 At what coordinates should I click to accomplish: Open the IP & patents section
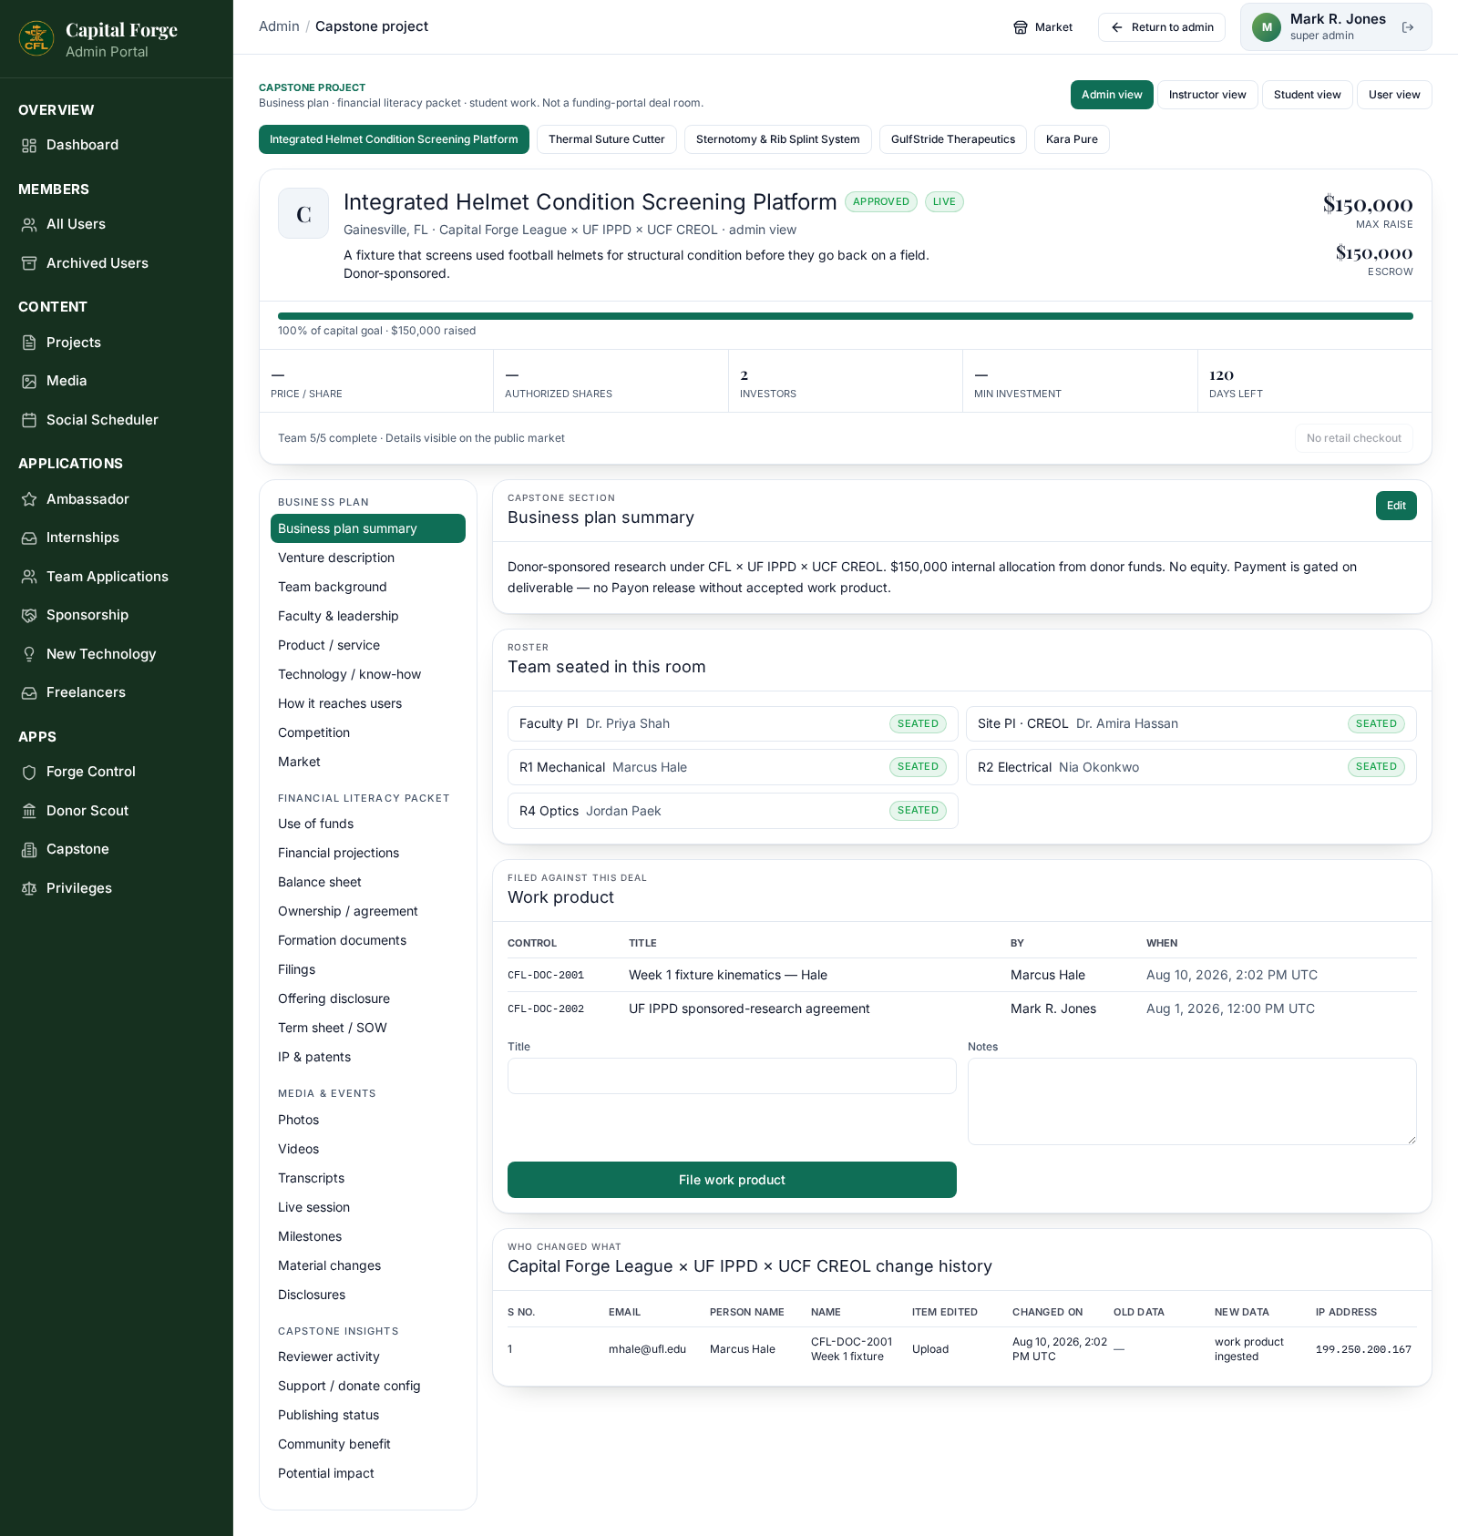(368, 1057)
